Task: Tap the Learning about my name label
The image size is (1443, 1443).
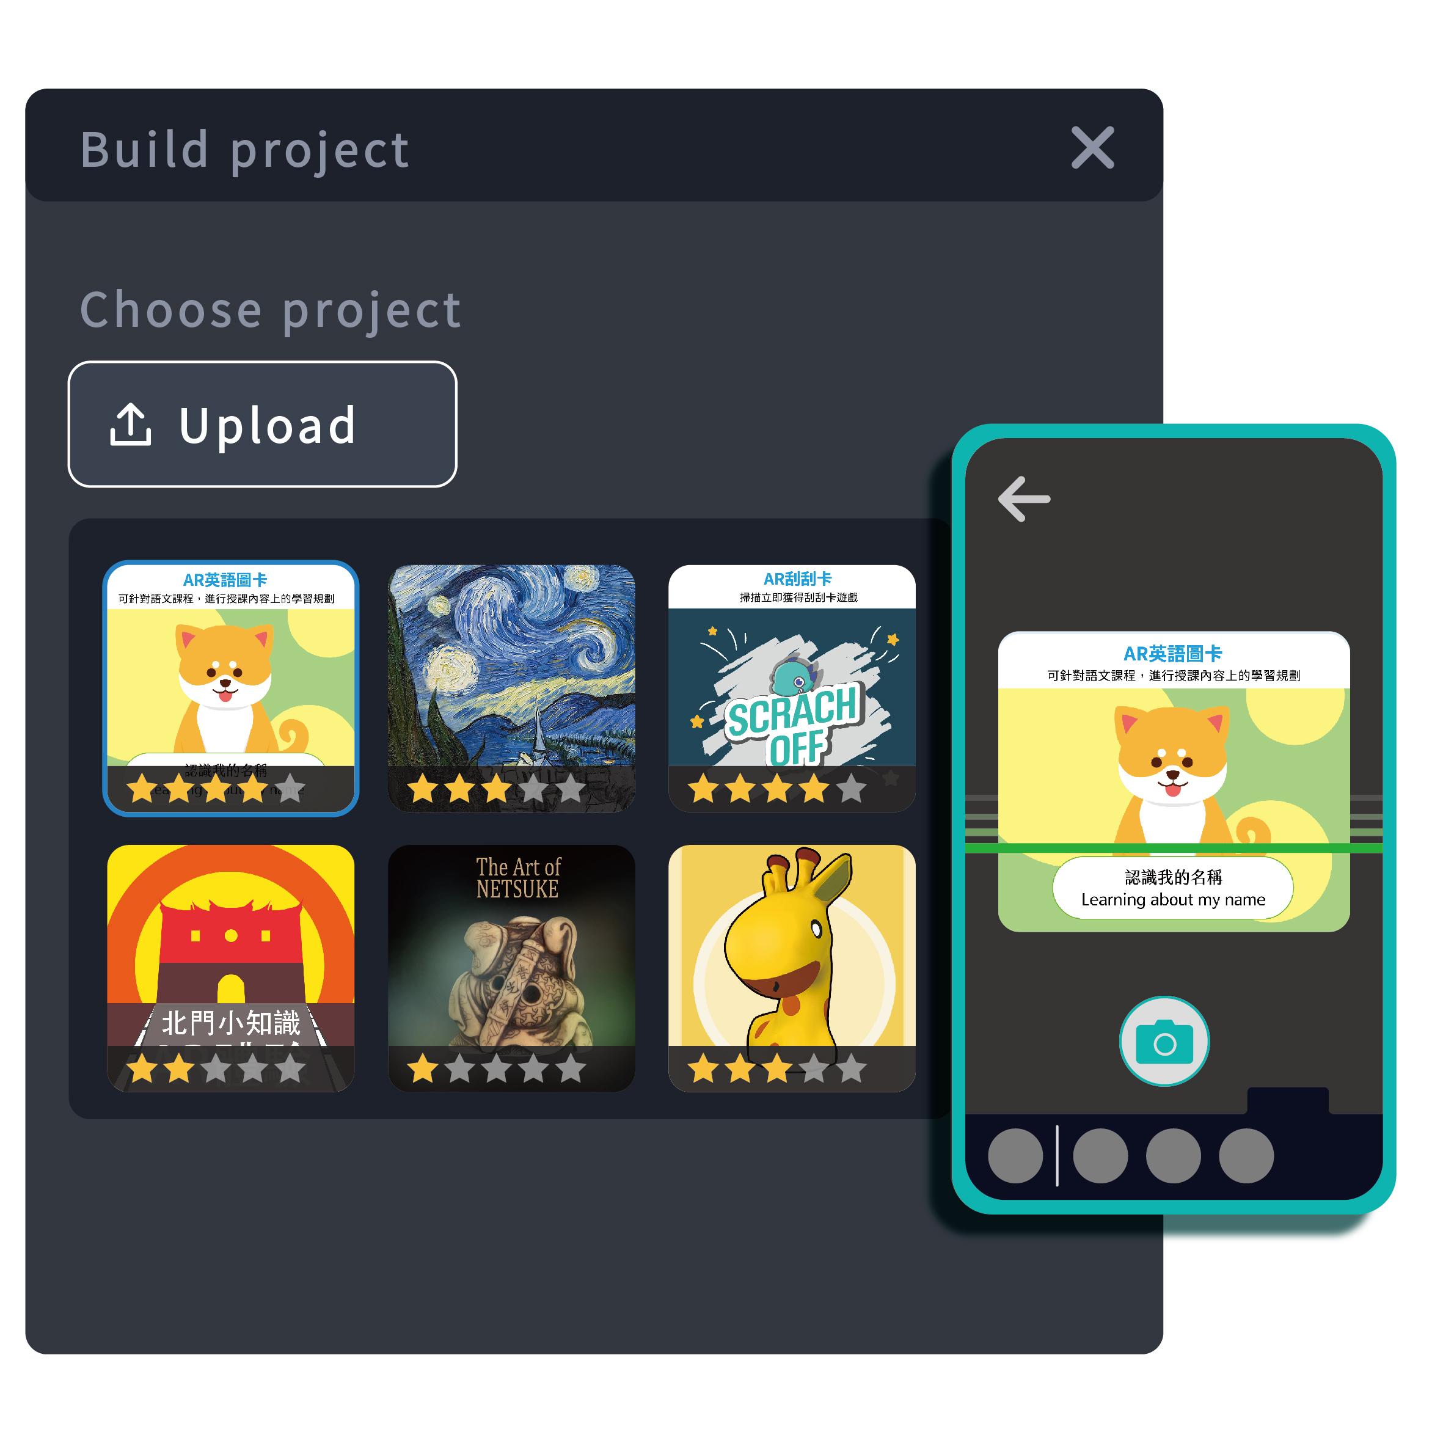Action: 1172,899
